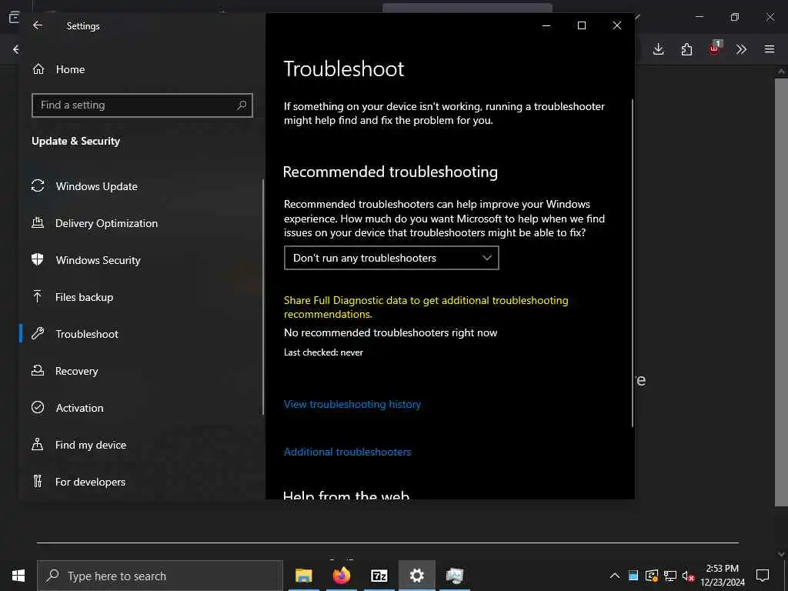Open View troubleshooting history link
Screen dimensions: 788x591
(352, 404)
